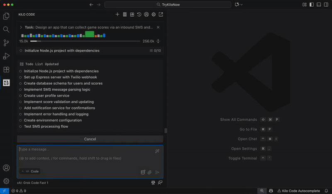Click 'Implement error handling and logging' text

point(56,114)
